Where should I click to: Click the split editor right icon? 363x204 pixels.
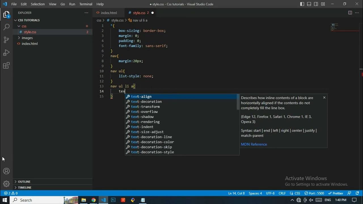coord(350,13)
